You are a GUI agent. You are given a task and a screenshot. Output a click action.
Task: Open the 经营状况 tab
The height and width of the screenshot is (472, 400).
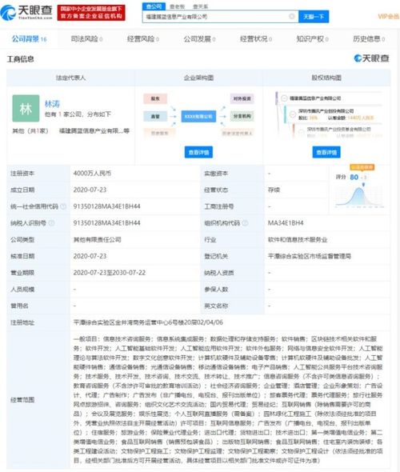(x=256, y=39)
